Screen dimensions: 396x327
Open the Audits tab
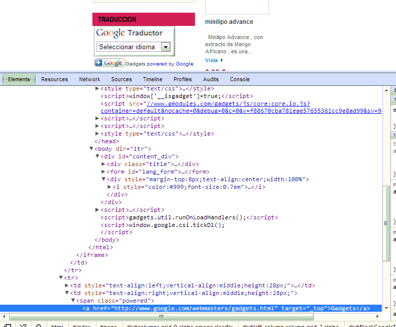[211, 79]
